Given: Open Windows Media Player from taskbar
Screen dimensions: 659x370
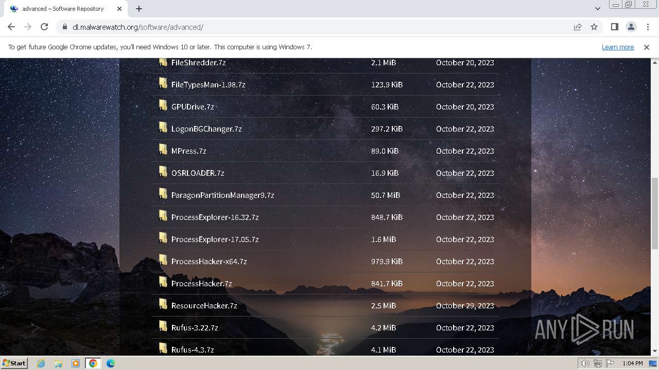Looking at the screenshot, I should click(76, 363).
